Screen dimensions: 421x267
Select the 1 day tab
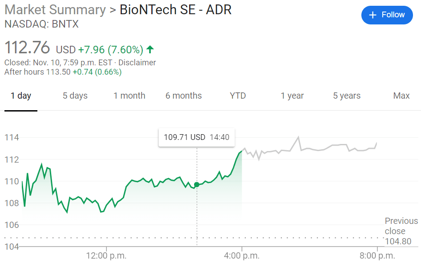coord(20,96)
